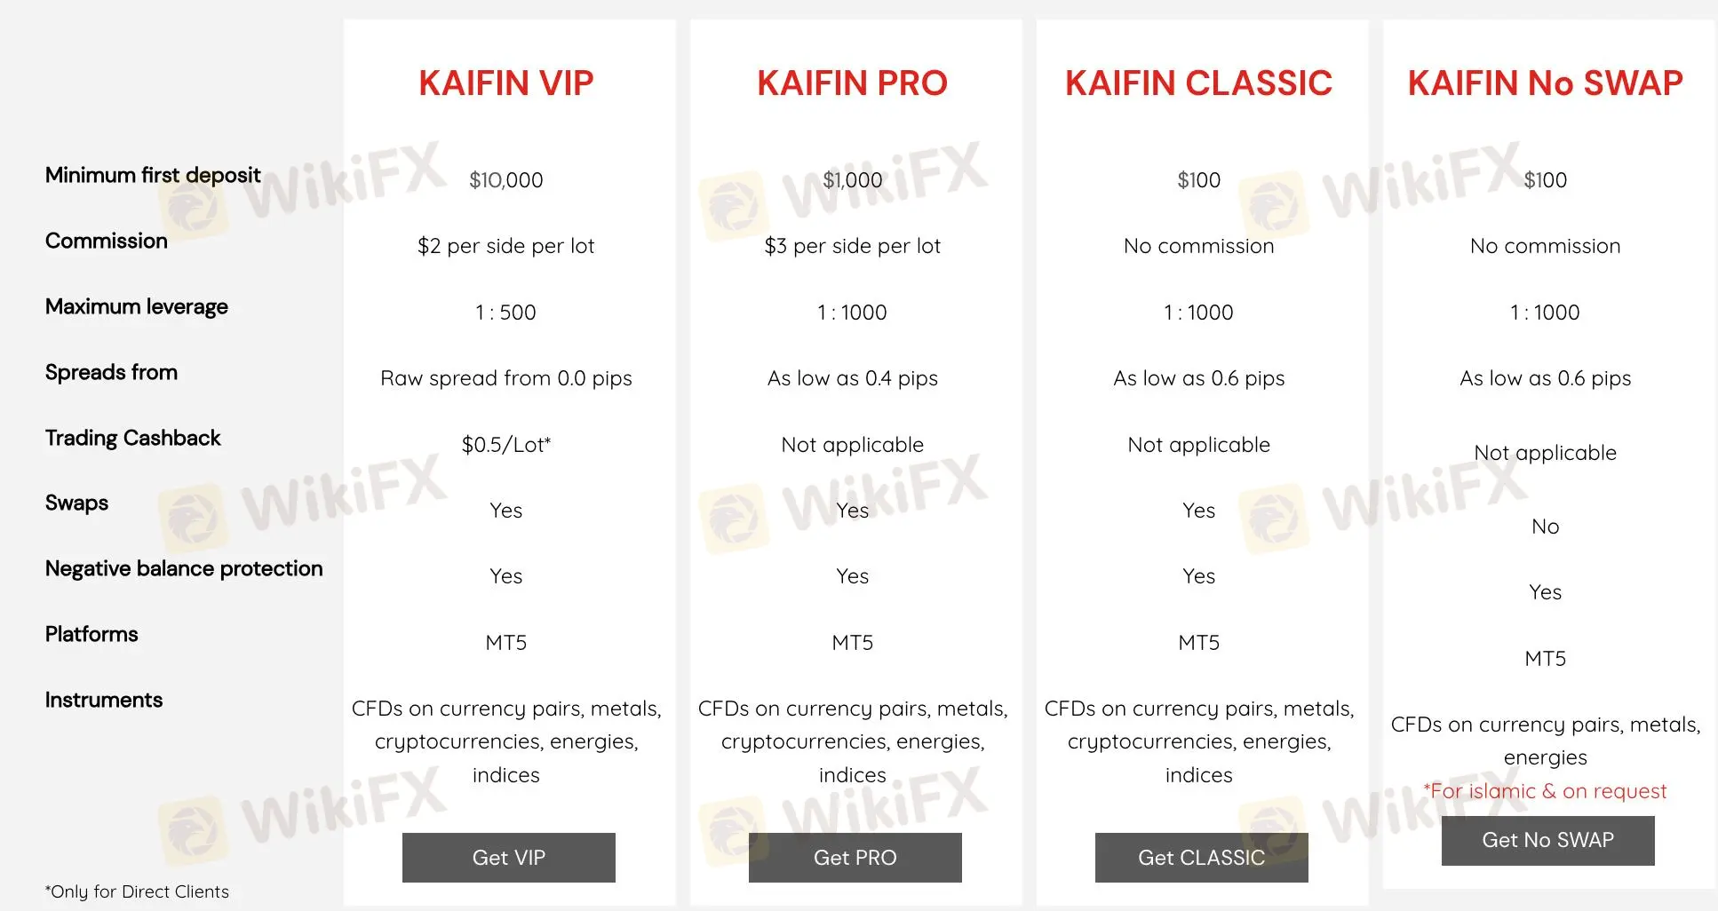The image size is (1718, 911).
Task: Click the Trading Cashback label
Action: click(133, 438)
